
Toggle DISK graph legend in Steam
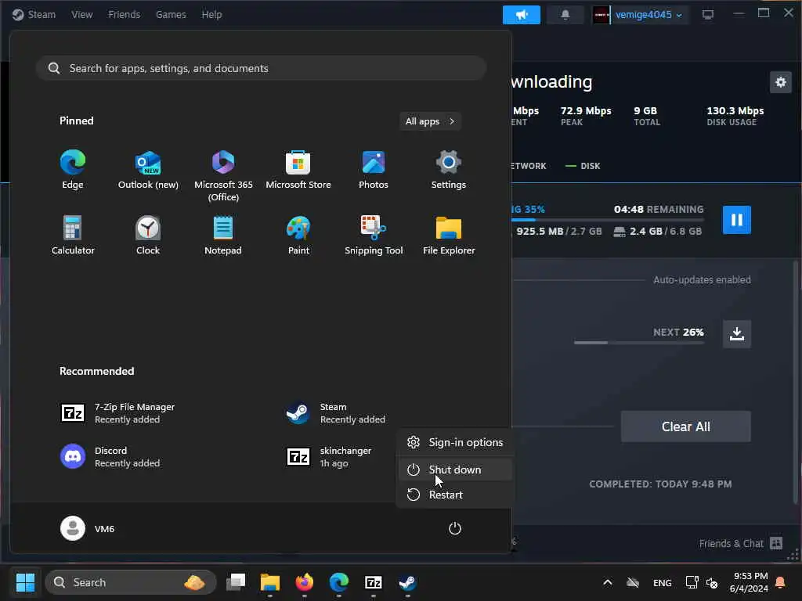[x=583, y=166]
